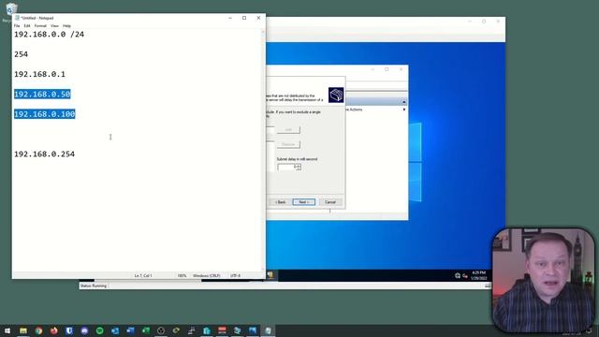This screenshot has width=599, height=337.
Task: Open Outlook from the taskbar
Action: pyautogui.click(x=115, y=330)
